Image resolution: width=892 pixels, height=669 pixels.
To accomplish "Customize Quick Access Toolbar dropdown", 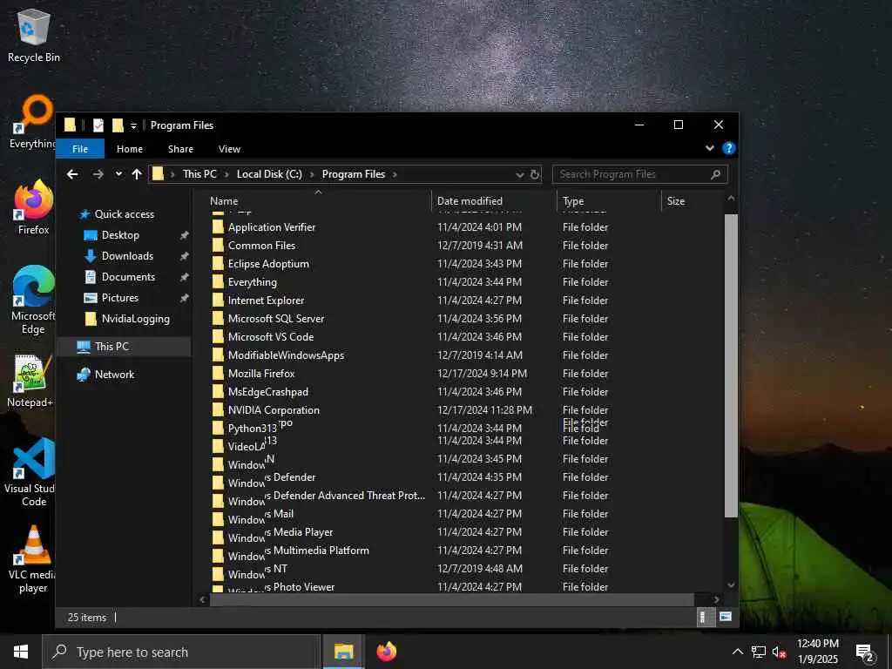I will pos(133,125).
